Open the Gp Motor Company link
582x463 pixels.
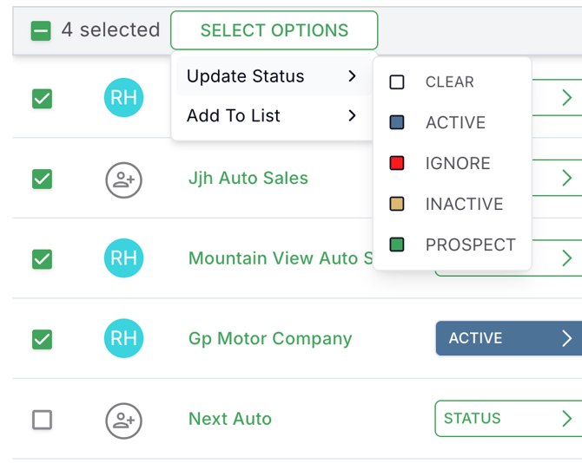coord(270,338)
